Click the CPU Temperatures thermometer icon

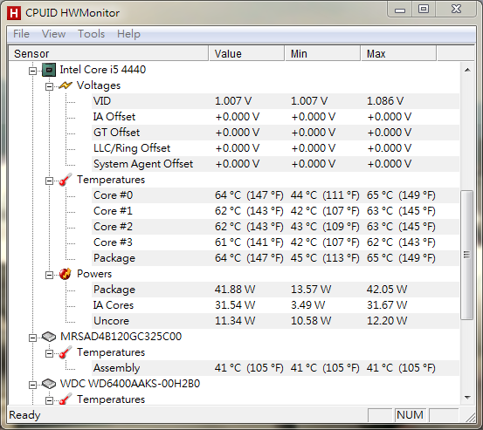(66, 180)
